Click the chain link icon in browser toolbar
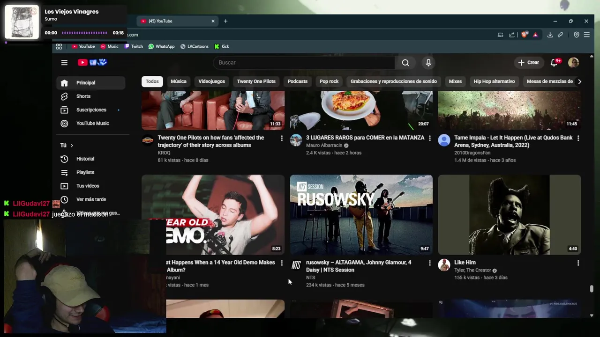600x337 pixels. click(560, 35)
